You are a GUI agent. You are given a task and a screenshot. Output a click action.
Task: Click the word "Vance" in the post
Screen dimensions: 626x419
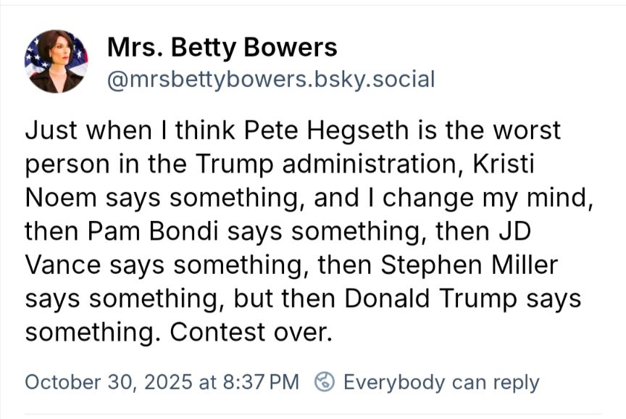(62, 265)
